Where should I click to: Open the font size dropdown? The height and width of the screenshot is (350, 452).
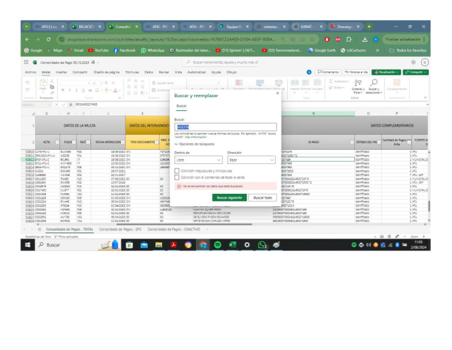pyautogui.click(x=101, y=83)
